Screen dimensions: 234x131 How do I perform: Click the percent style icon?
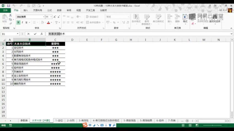coord(114,22)
